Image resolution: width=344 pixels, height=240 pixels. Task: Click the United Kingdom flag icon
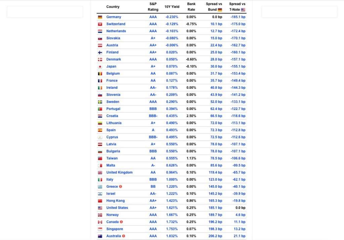pos(100,172)
